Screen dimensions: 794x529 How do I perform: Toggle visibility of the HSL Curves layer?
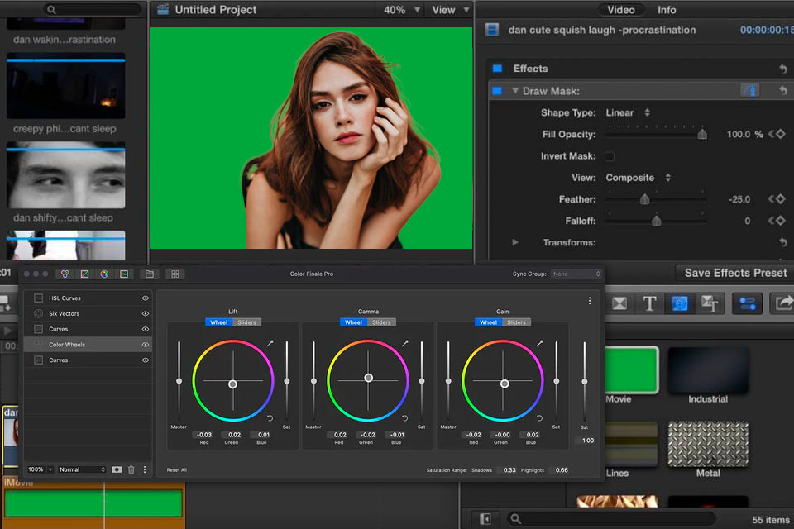pyautogui.click(x=146, y=298)
